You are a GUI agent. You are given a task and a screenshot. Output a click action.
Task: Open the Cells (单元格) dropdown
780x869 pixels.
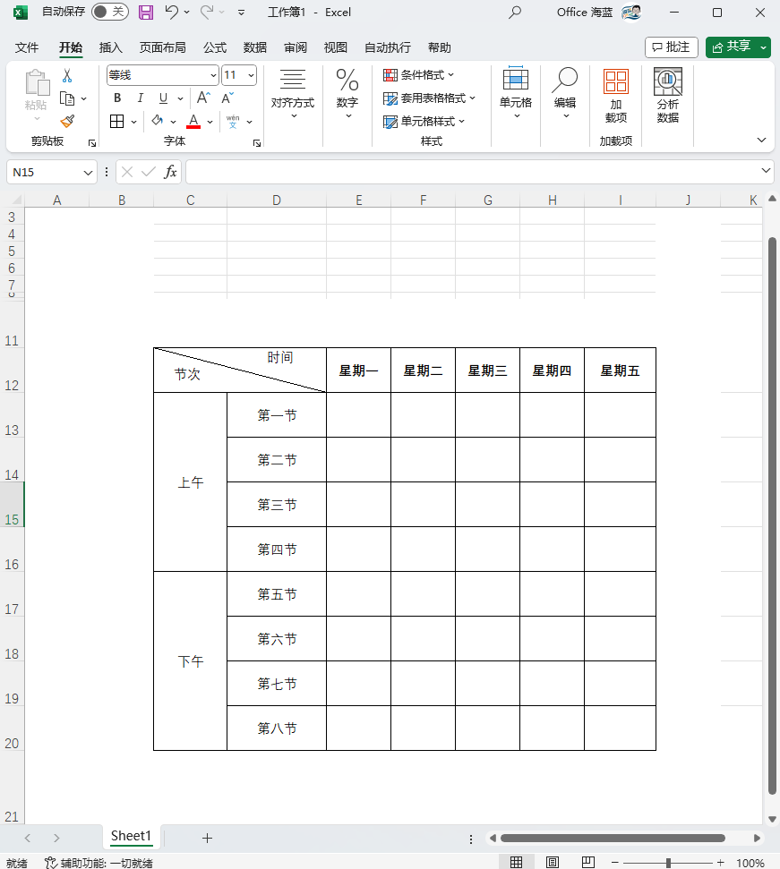pos(516,93)
